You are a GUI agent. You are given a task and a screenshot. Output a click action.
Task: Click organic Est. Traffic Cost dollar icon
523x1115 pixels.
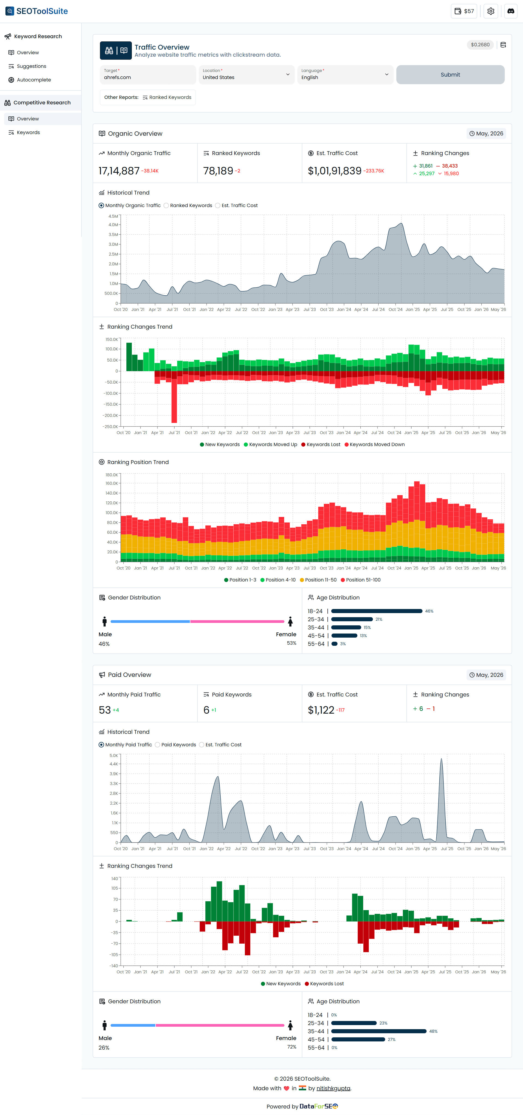(x=311, y=153)
